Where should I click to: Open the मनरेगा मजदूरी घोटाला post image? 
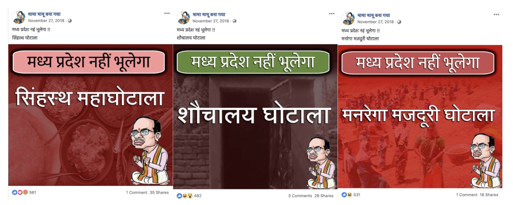(420, 117)
